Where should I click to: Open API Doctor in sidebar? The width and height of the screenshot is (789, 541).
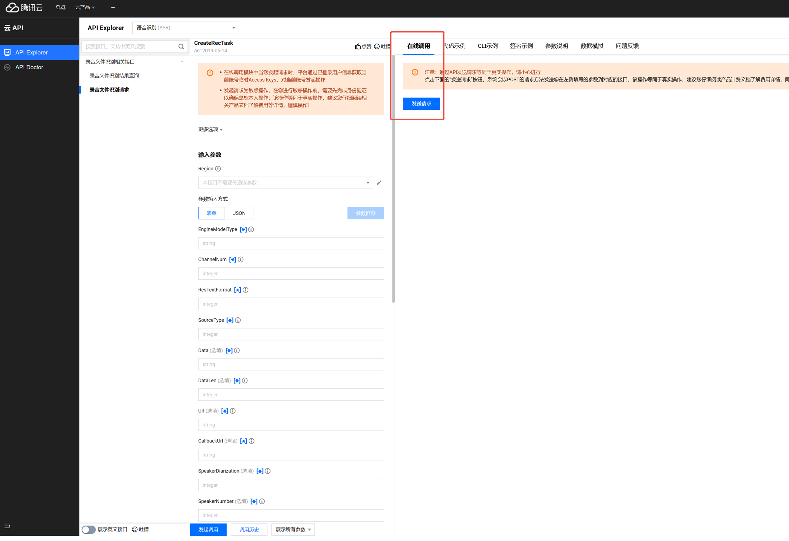[x=29, y=67]
